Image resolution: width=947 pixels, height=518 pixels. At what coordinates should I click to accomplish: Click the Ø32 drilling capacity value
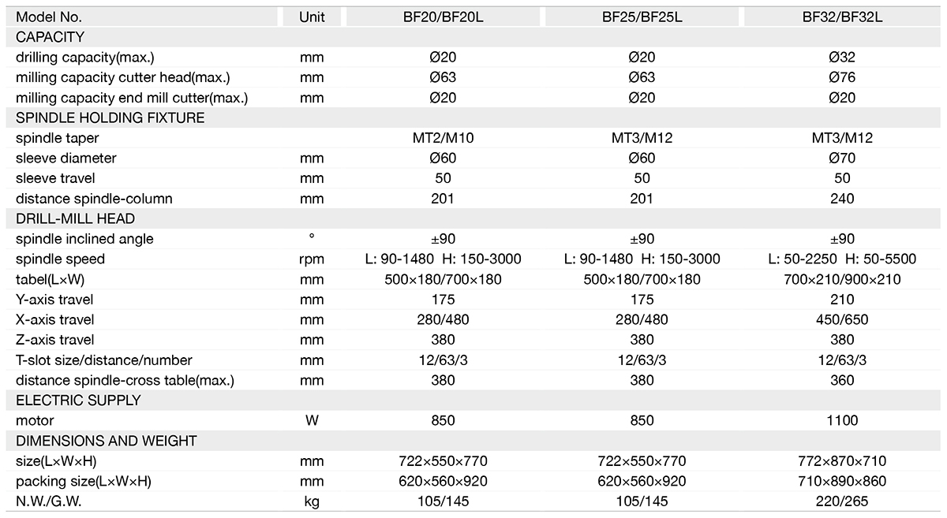[x=842, y=57]
